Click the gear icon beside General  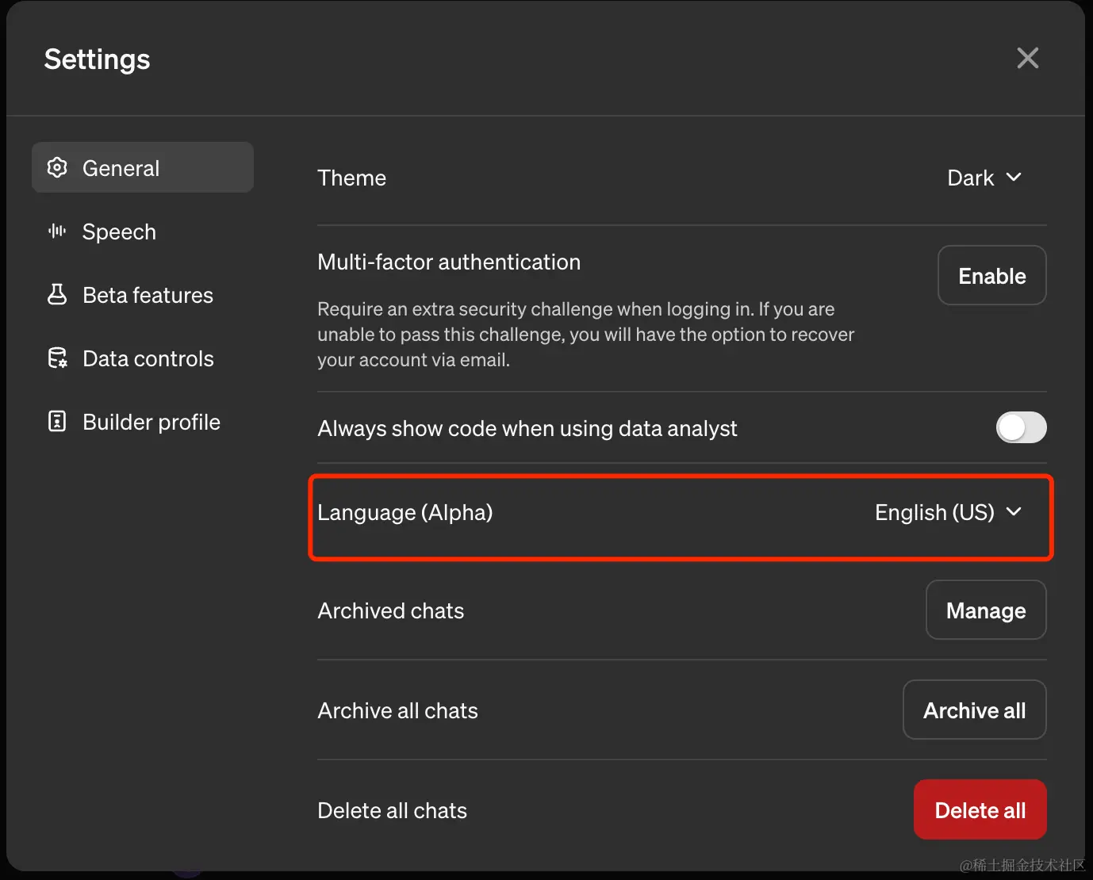point(57,167)
